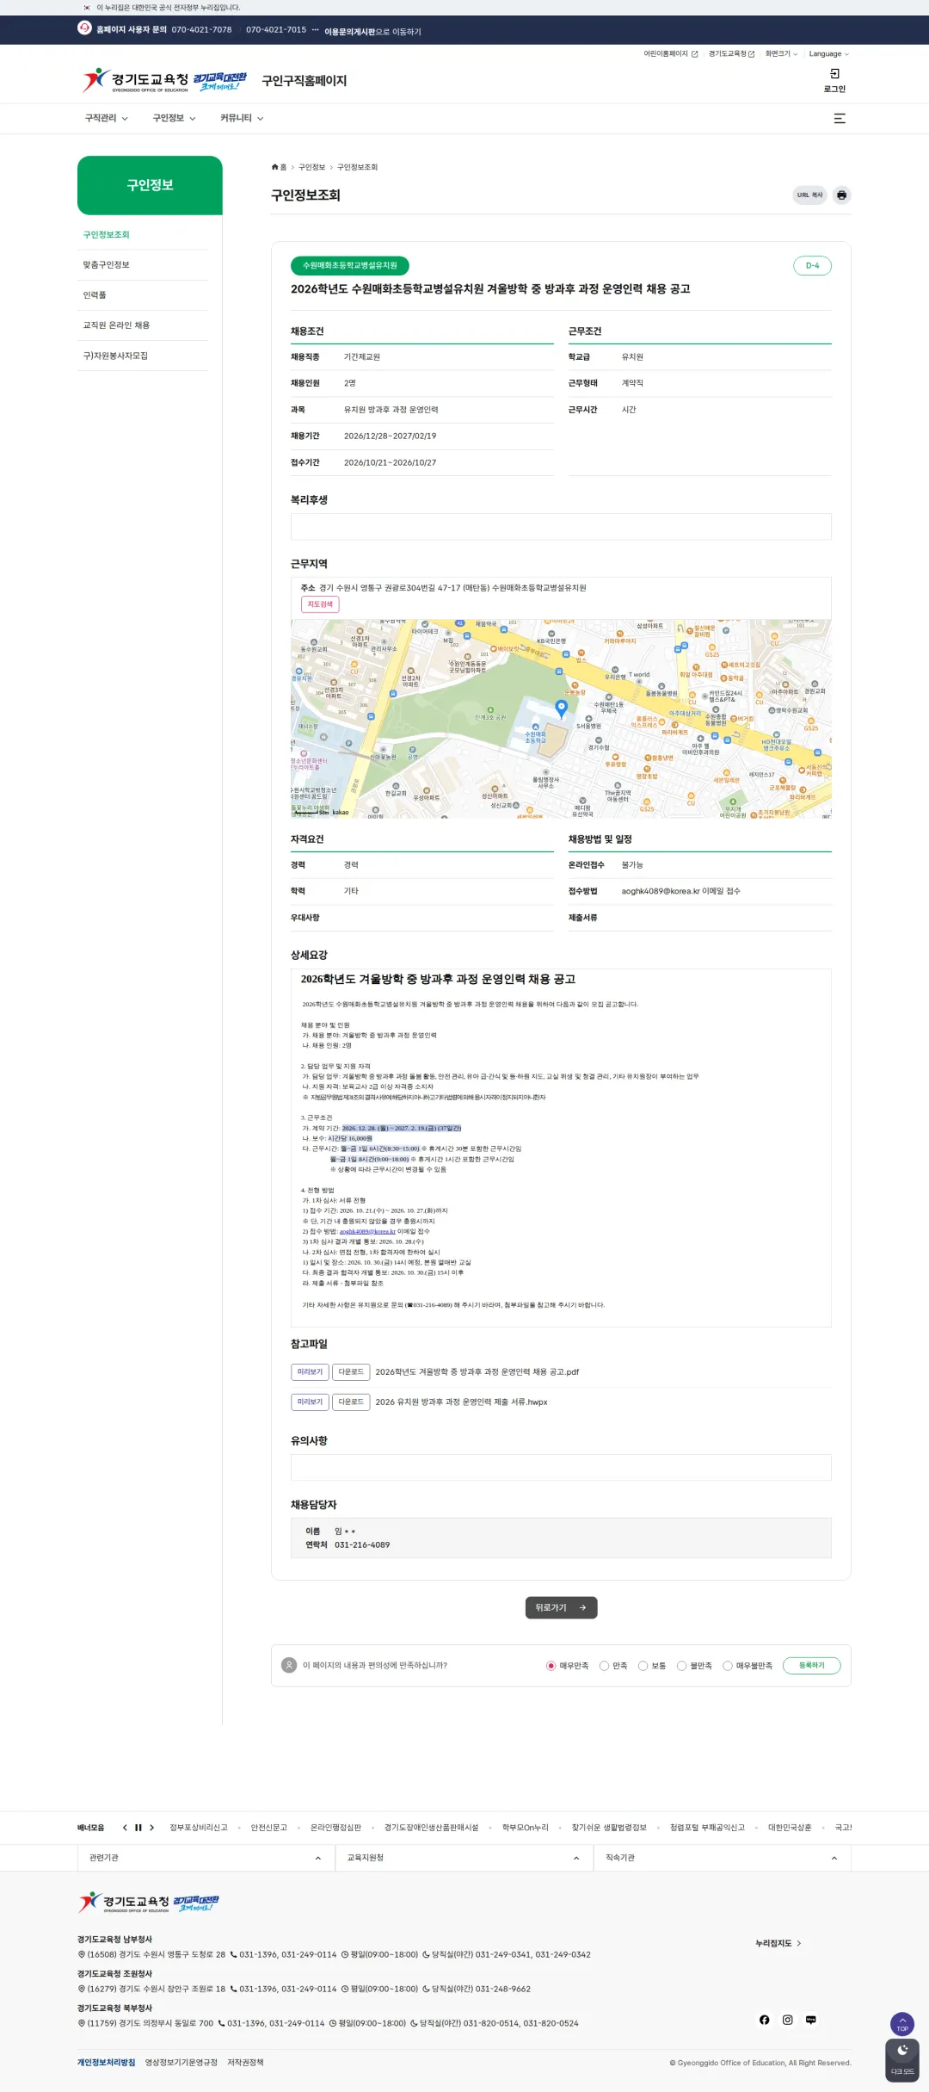Expand the 직속기관 footer list
This screenshot has height=2092, width=929.
723,1858
